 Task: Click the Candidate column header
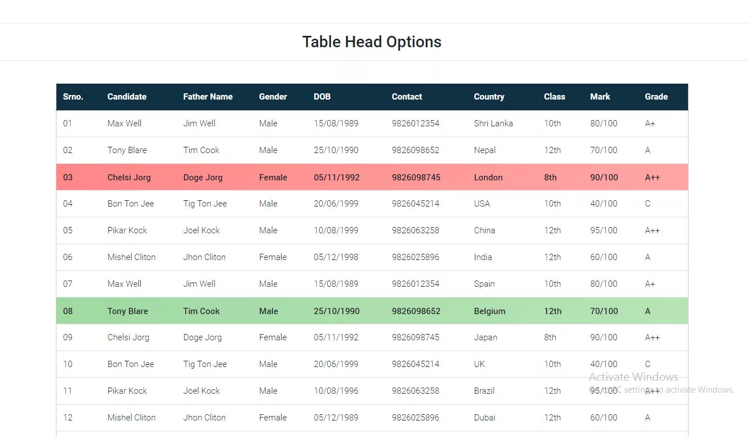[127, 97]
